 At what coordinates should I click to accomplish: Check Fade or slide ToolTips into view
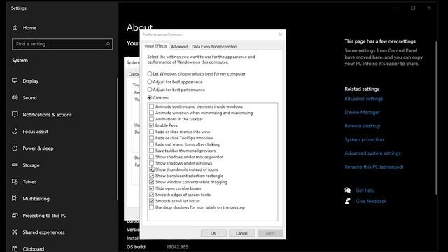tap(151, 138)
